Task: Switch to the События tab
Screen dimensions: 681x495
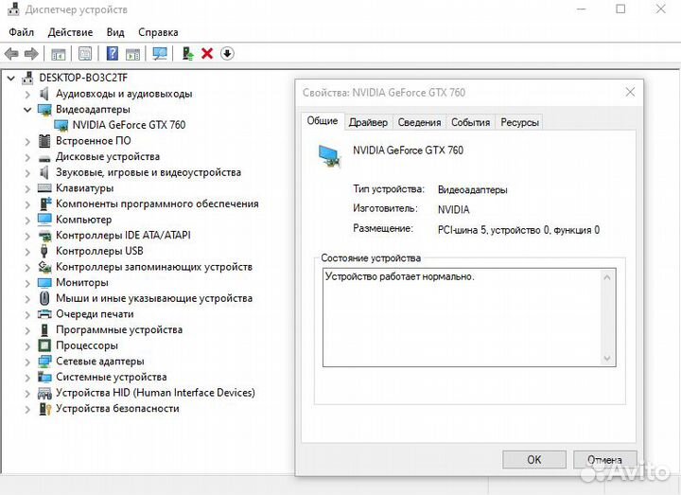Action: tap(470, 122)
